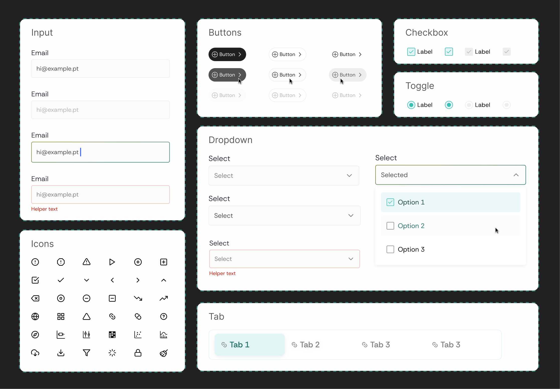
Task: Tick the Option 3 checkbox
Action: click(x=390, y=249)
